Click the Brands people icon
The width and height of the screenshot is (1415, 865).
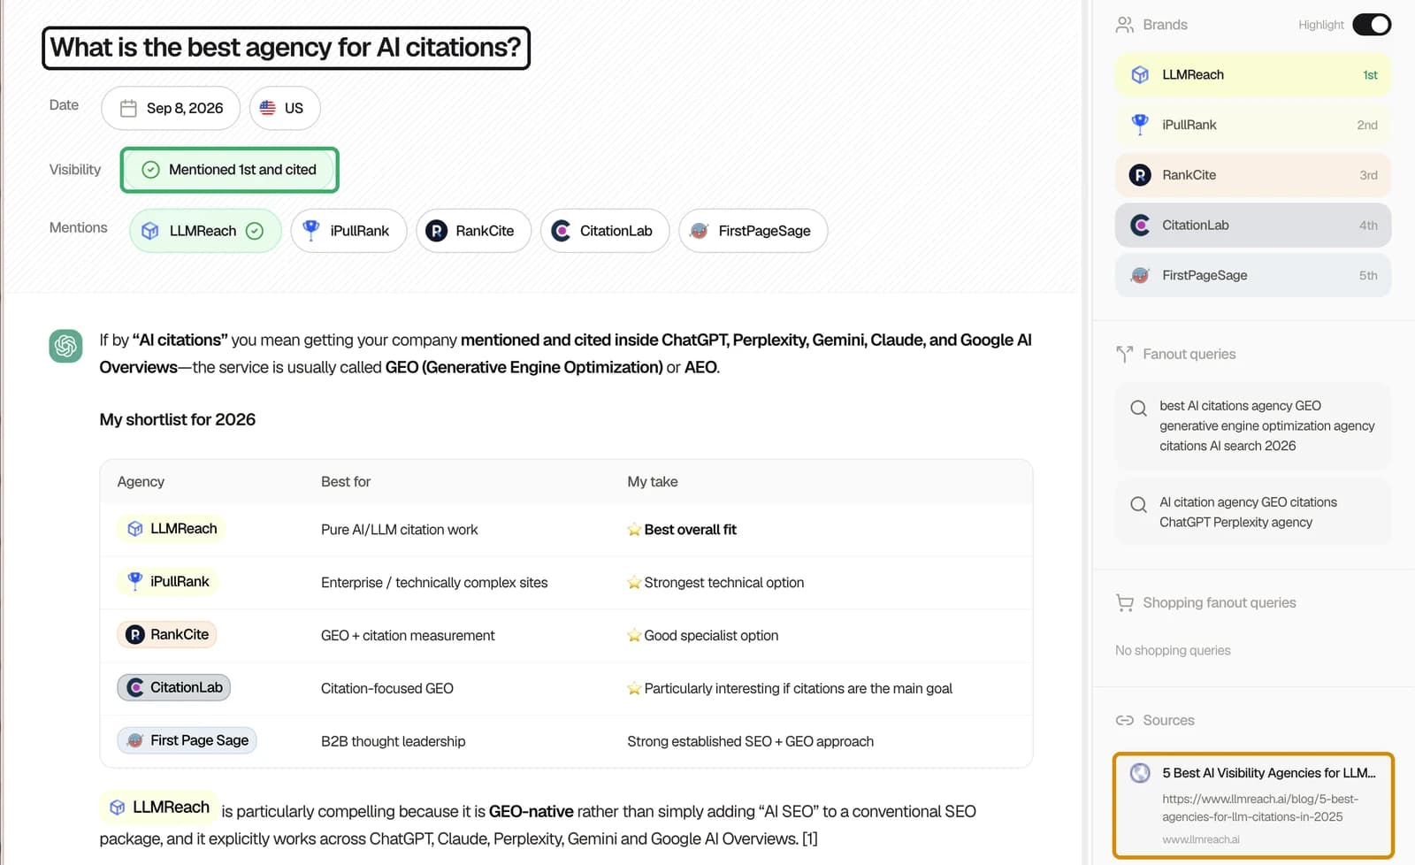pos(1125,25)
